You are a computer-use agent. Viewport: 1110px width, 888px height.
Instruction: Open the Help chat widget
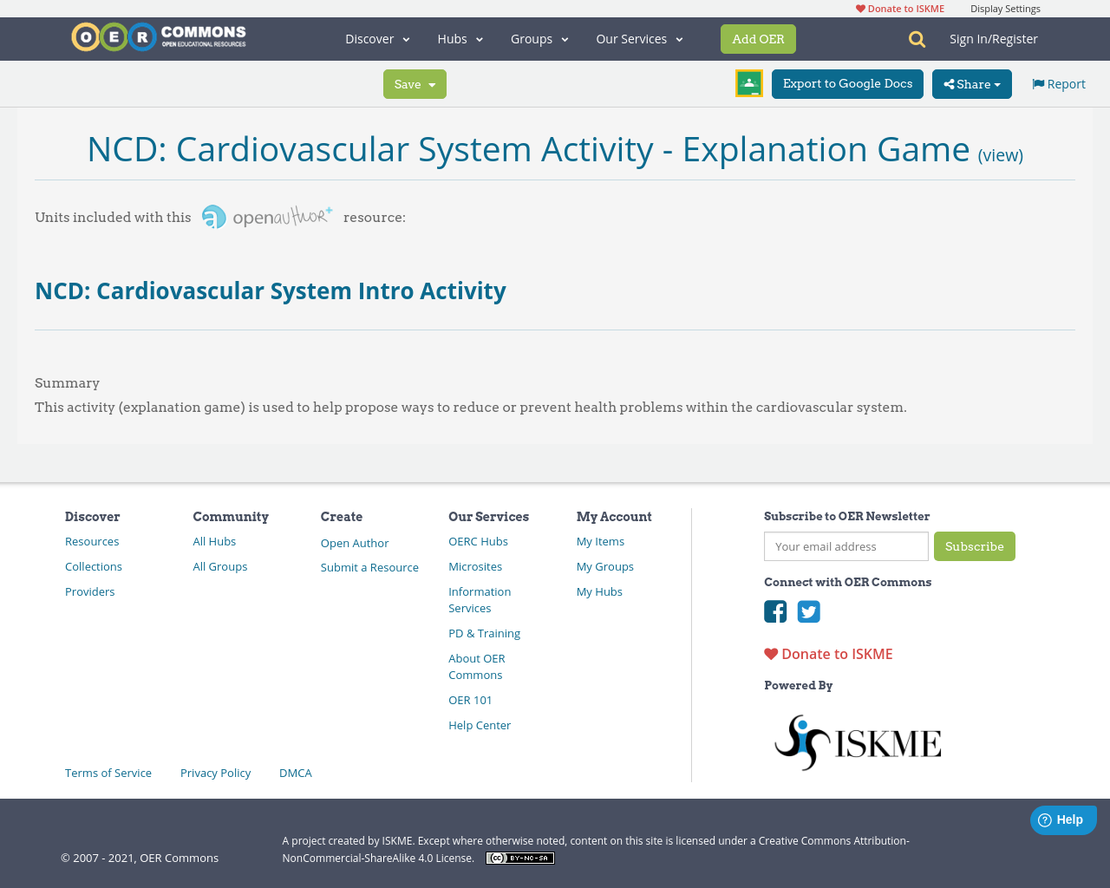tap(1063, 819)
